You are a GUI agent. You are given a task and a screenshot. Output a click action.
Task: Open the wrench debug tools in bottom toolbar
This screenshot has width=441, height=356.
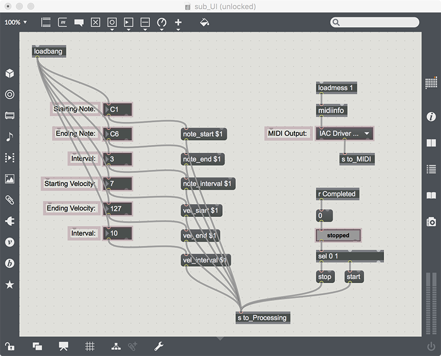(159, 346)
